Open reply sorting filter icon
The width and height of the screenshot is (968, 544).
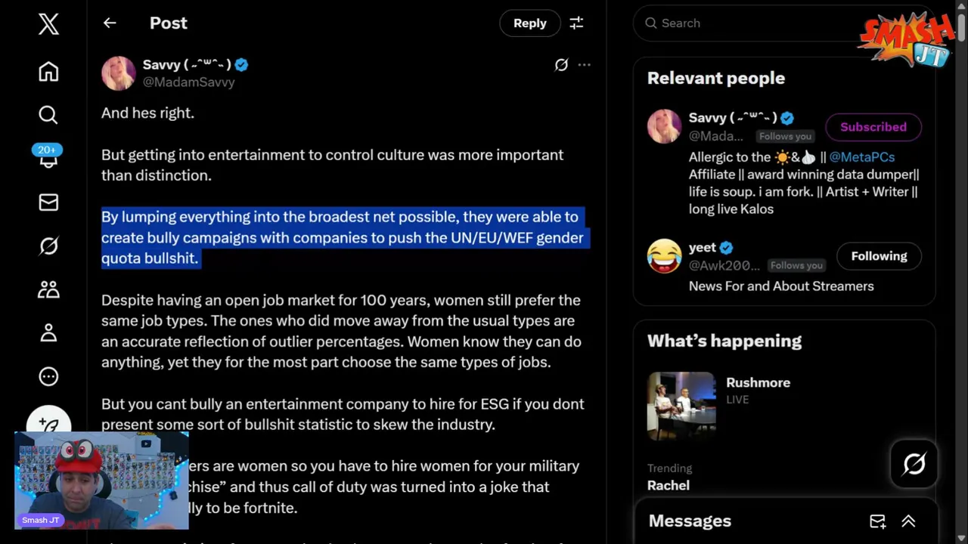pos(576,23)
